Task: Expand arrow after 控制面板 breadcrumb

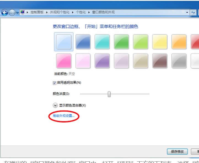Action: coord(47,12)
